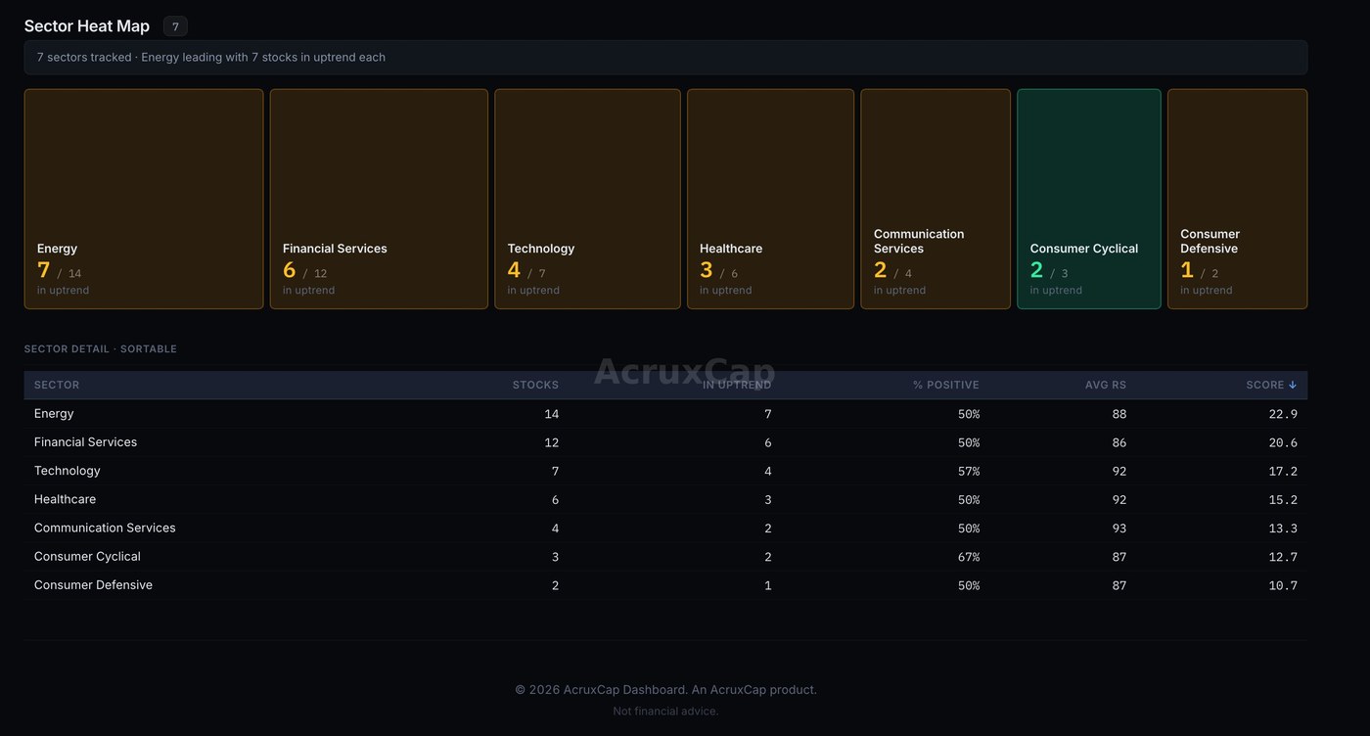Click the Sector Detail · Sortable label
Image resolution: width=1370 pixels, height=736 pixels.
(x=101, y=348)
